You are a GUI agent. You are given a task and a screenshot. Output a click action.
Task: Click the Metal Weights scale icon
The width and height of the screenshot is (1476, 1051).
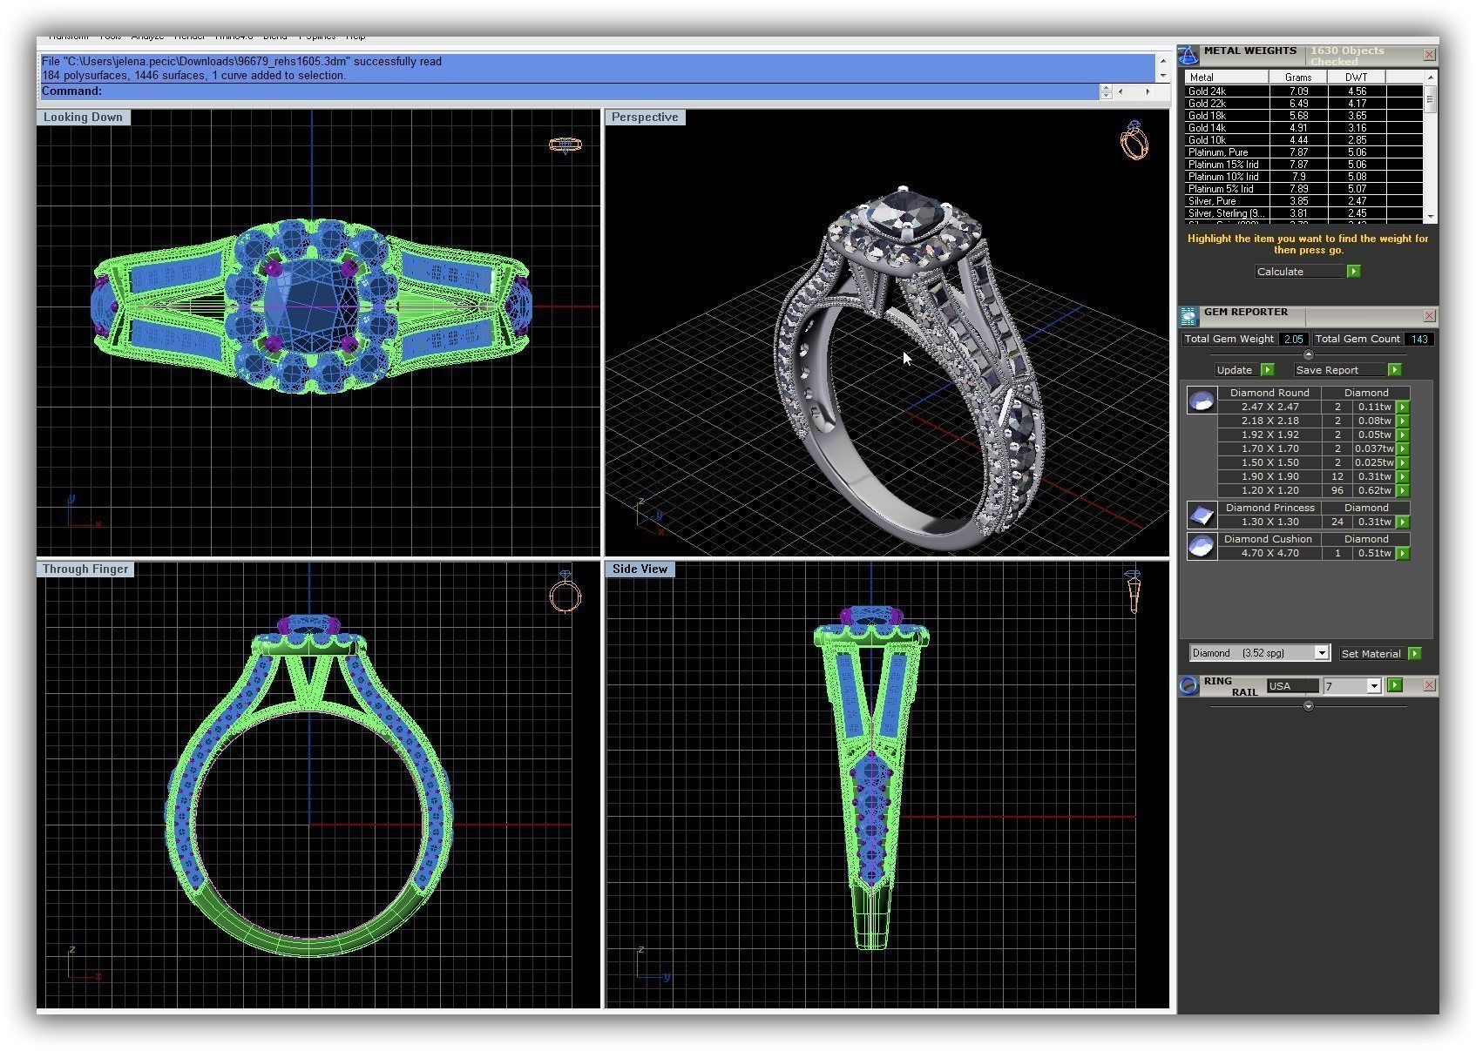click(1188, 56)
